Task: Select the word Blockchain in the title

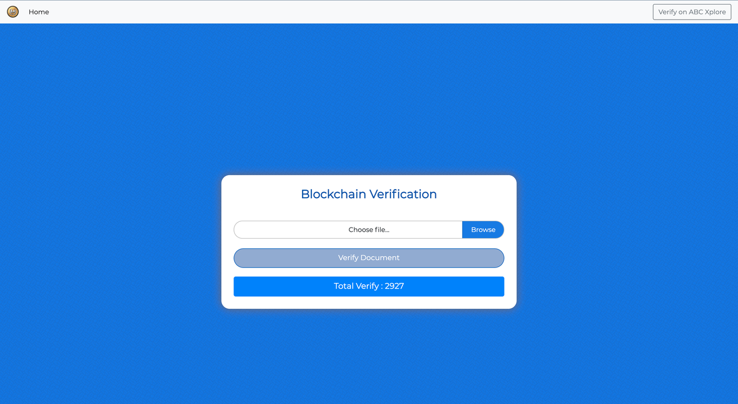Action: pos(333,194)
